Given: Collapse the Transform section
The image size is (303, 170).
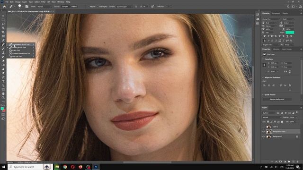Looking at the screenshot, I should [x=263, y=59].
